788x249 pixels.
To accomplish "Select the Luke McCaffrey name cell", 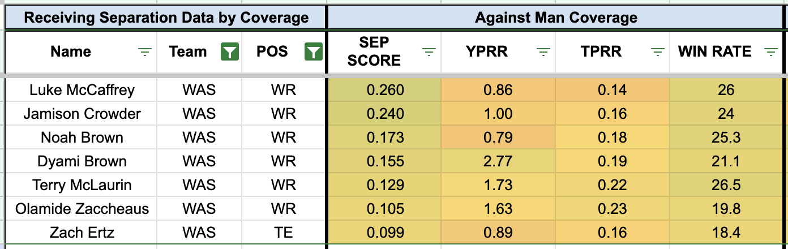I will [82, 90].
